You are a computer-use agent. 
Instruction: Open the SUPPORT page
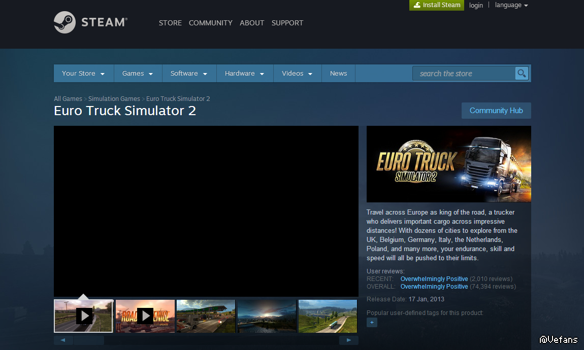(x=287, y=23)
